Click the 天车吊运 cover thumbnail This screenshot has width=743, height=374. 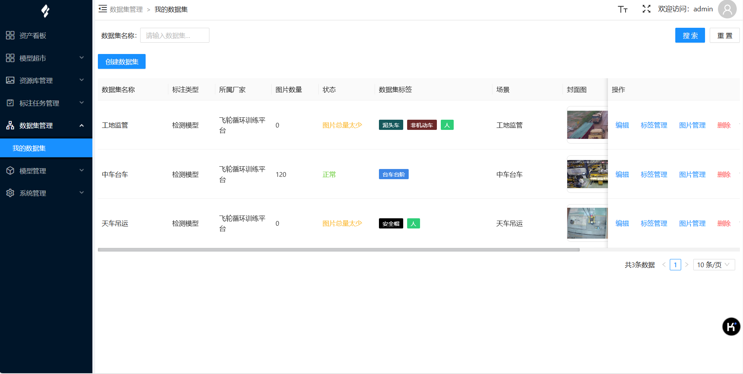click(x=587, y=223)
